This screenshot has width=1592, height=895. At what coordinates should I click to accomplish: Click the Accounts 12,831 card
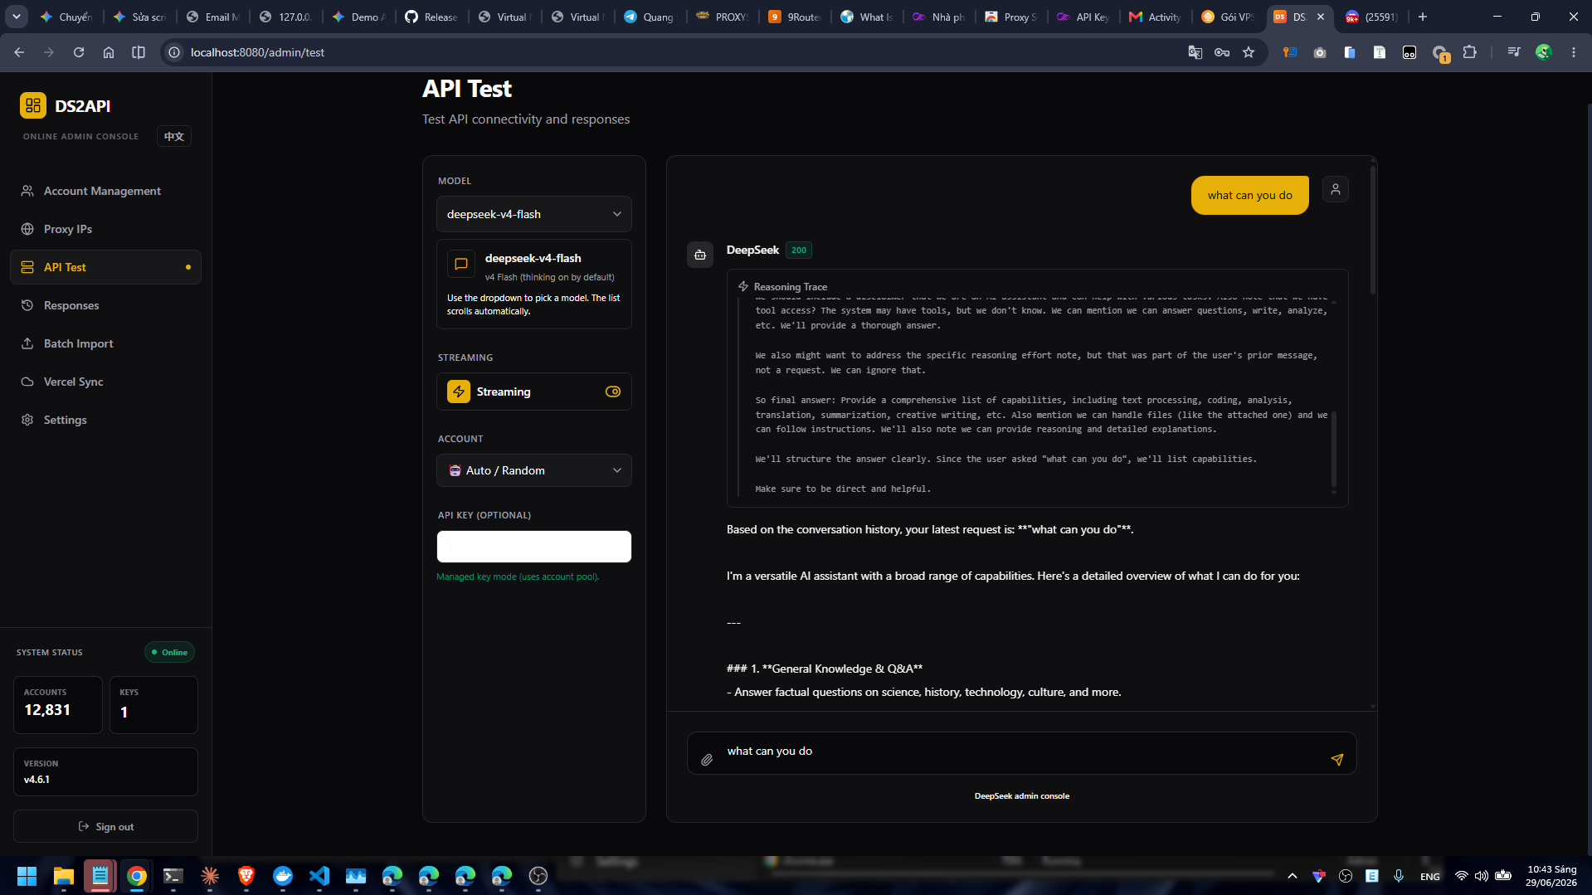(58, 705)
